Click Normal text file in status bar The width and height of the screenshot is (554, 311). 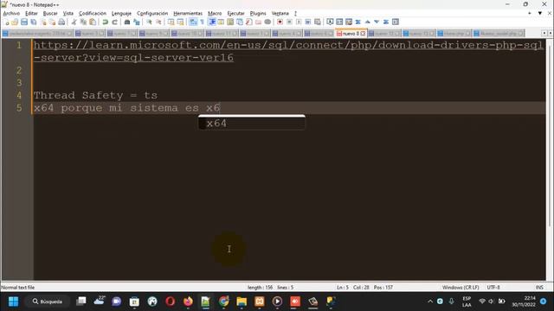(x=18, y=288)
